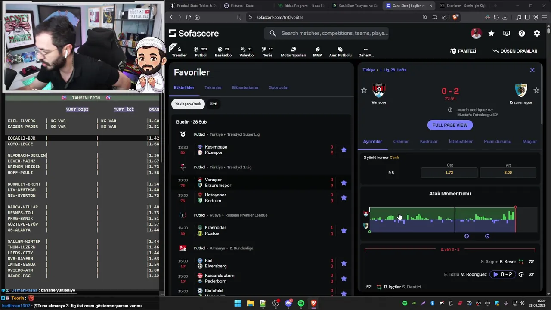The image size is (551, 310).
Task: Click the Sofascore logo
Action: coord(194,33)
